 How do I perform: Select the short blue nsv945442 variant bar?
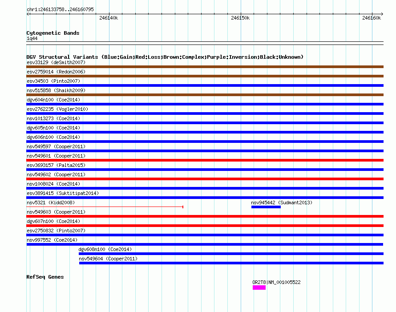266,207
